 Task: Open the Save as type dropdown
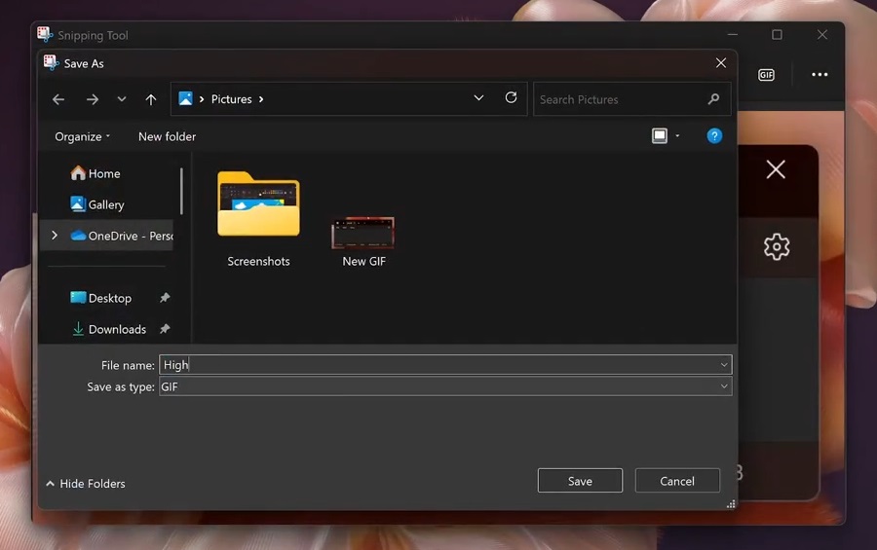tap(724, 386)
